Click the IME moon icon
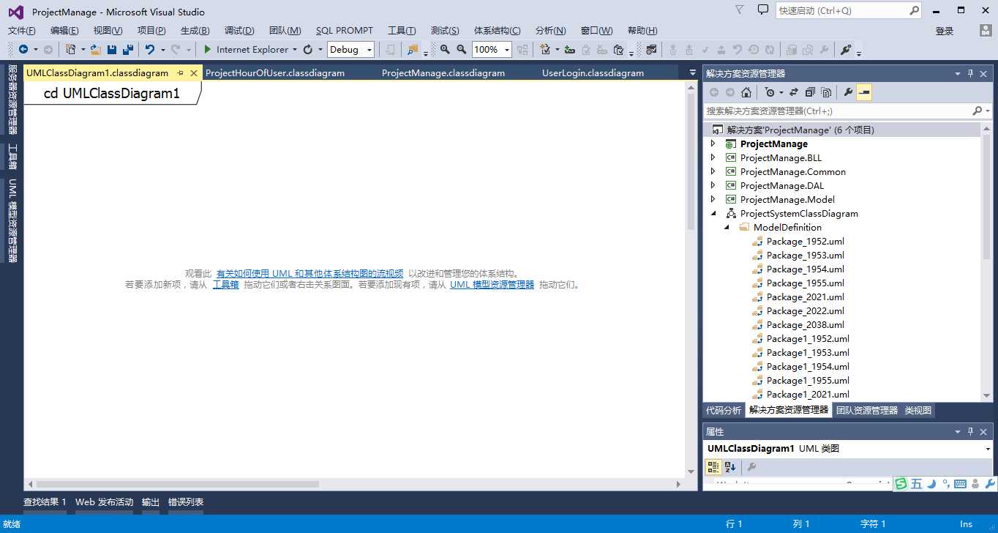Screen dimensions: 998x533 pos(931,484)
